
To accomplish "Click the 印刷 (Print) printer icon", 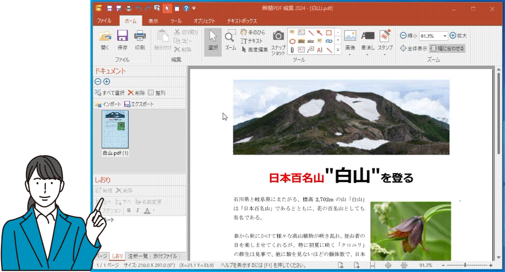I will pyautogui.click(x=139, y=36).
